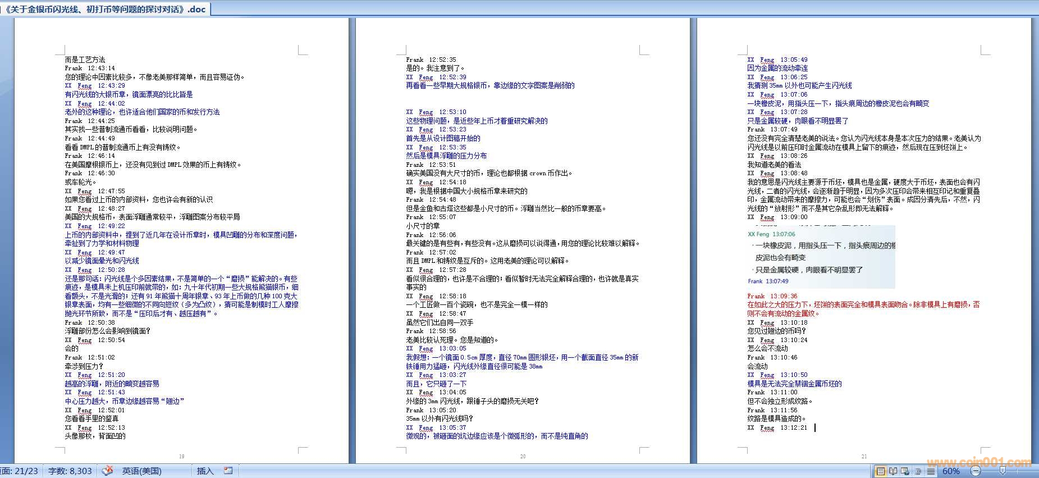Screen dimensions: 1039x478
Task: Toggle the 插入 insert/overtype mode
Action: (205, 471)
